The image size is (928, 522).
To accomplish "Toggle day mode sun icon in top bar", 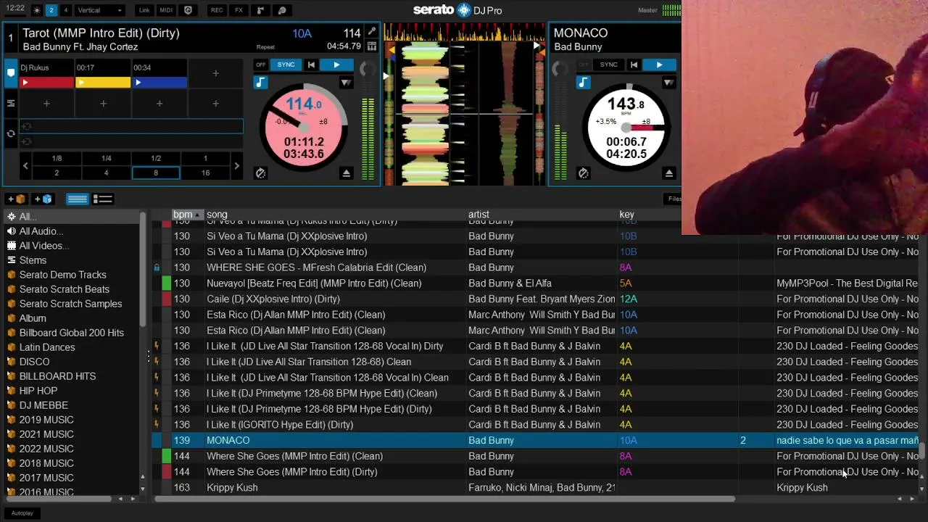I will click(37, 10).
